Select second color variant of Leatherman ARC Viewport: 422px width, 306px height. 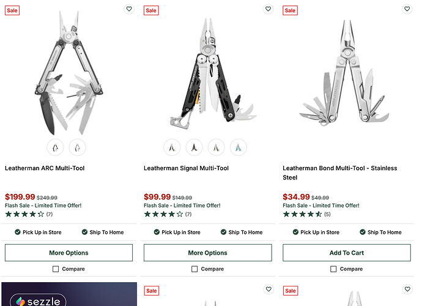pos(77,147)
